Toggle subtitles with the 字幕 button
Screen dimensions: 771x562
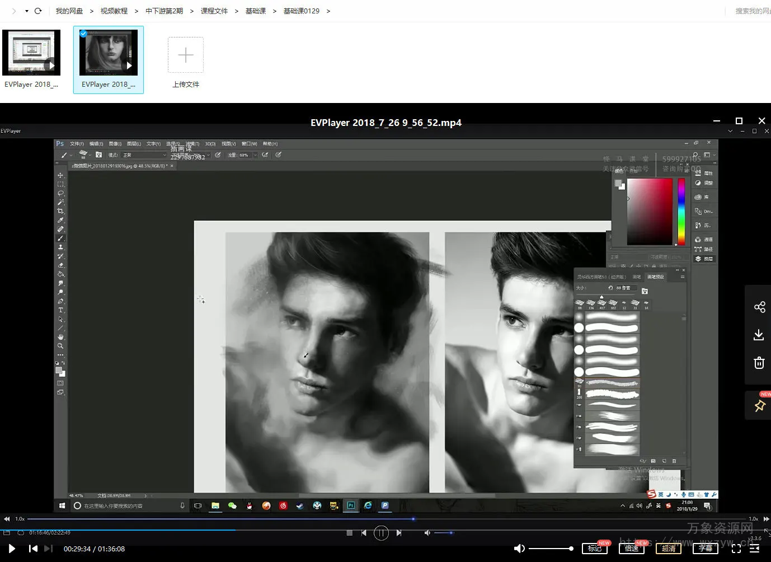tap(705, 549)
